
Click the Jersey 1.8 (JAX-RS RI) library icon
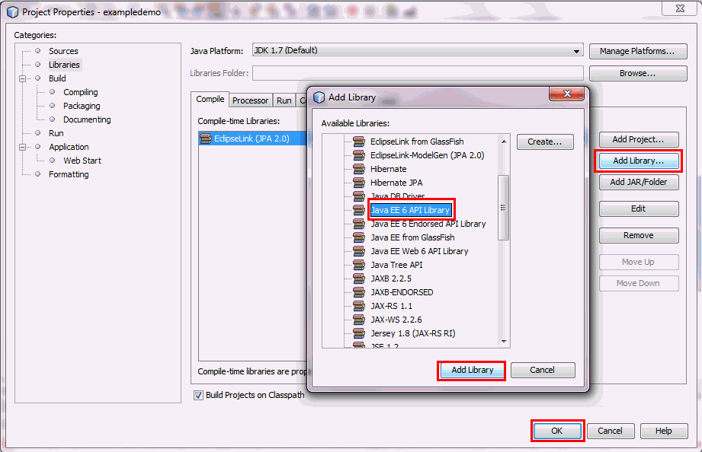tap(358, 333)
